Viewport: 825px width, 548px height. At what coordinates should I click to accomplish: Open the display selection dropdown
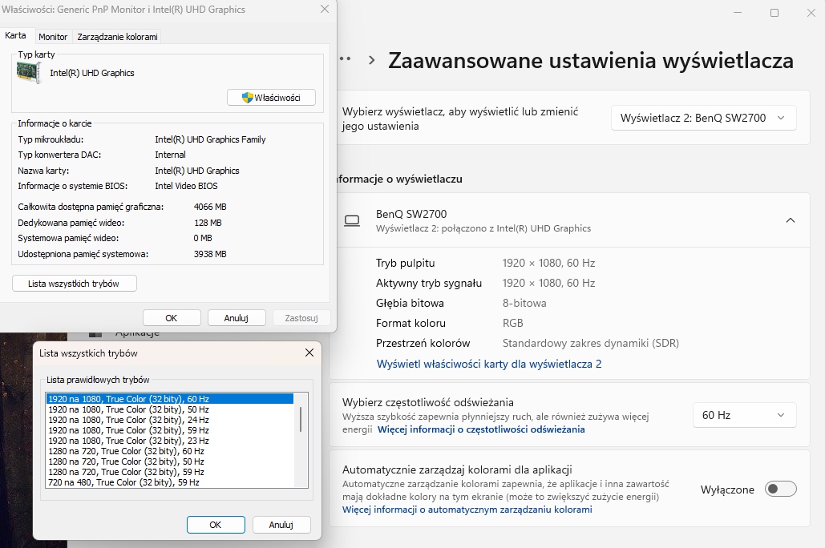click(703, 118)
